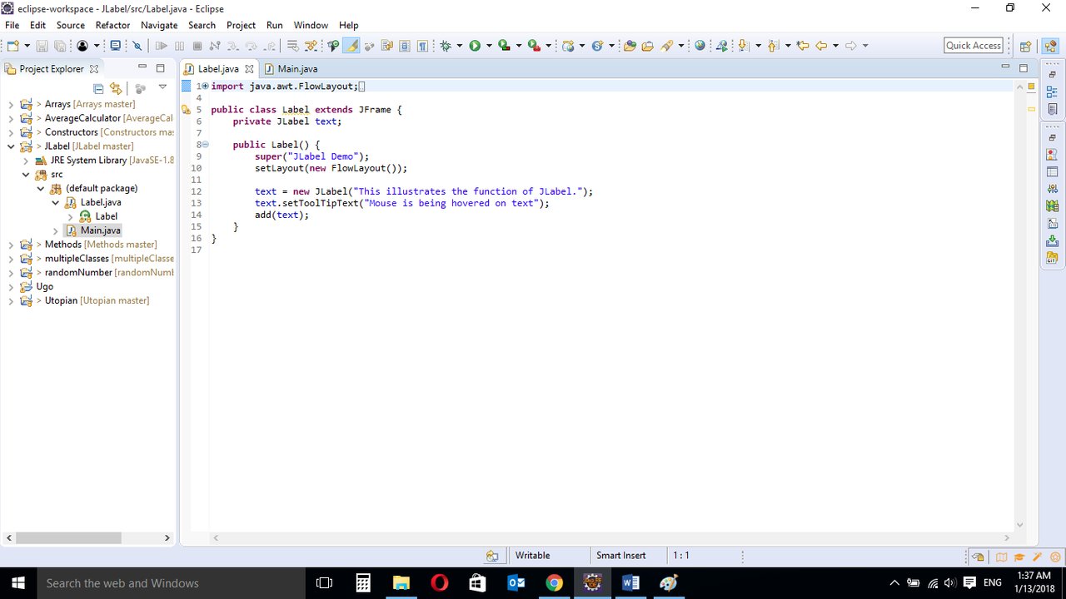Image resolution: width=1066 pixels, height=599 pixels.
Task: Open the New wizard icon on the toolbar
Action: [x=12, y=45]
